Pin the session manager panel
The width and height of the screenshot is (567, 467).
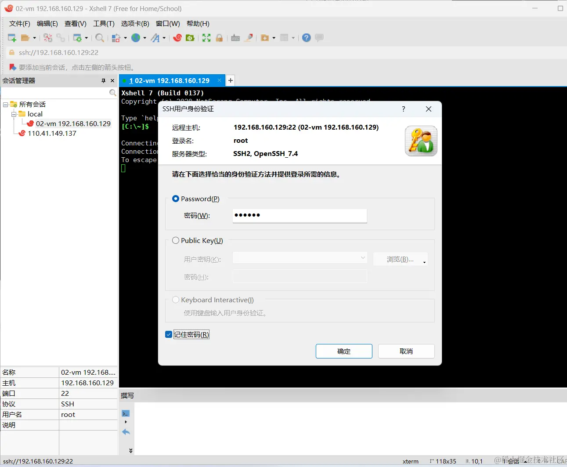point(104,81)
